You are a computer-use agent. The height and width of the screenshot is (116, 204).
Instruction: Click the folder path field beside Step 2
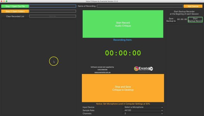(53, 11)
